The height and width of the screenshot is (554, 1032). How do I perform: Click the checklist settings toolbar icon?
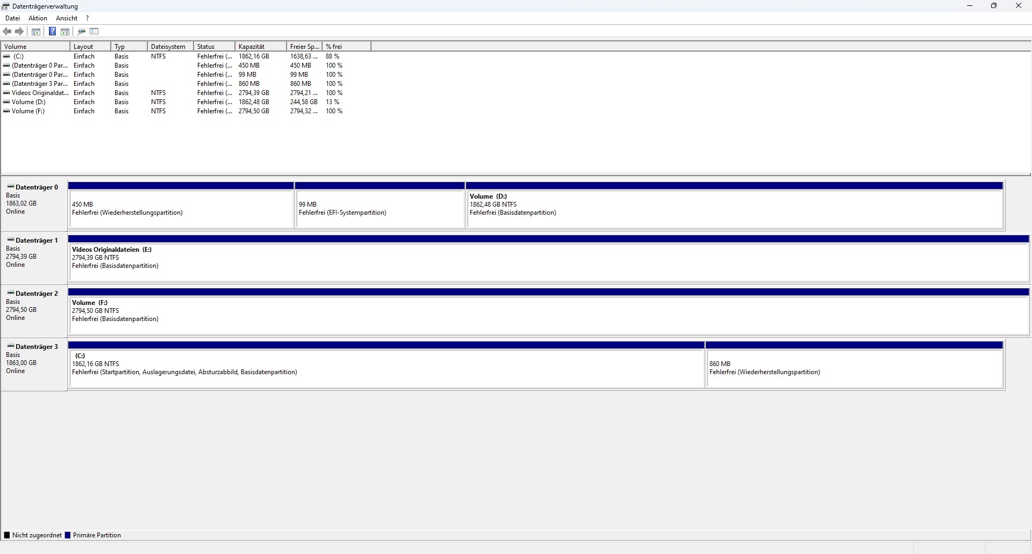[95, 32]
